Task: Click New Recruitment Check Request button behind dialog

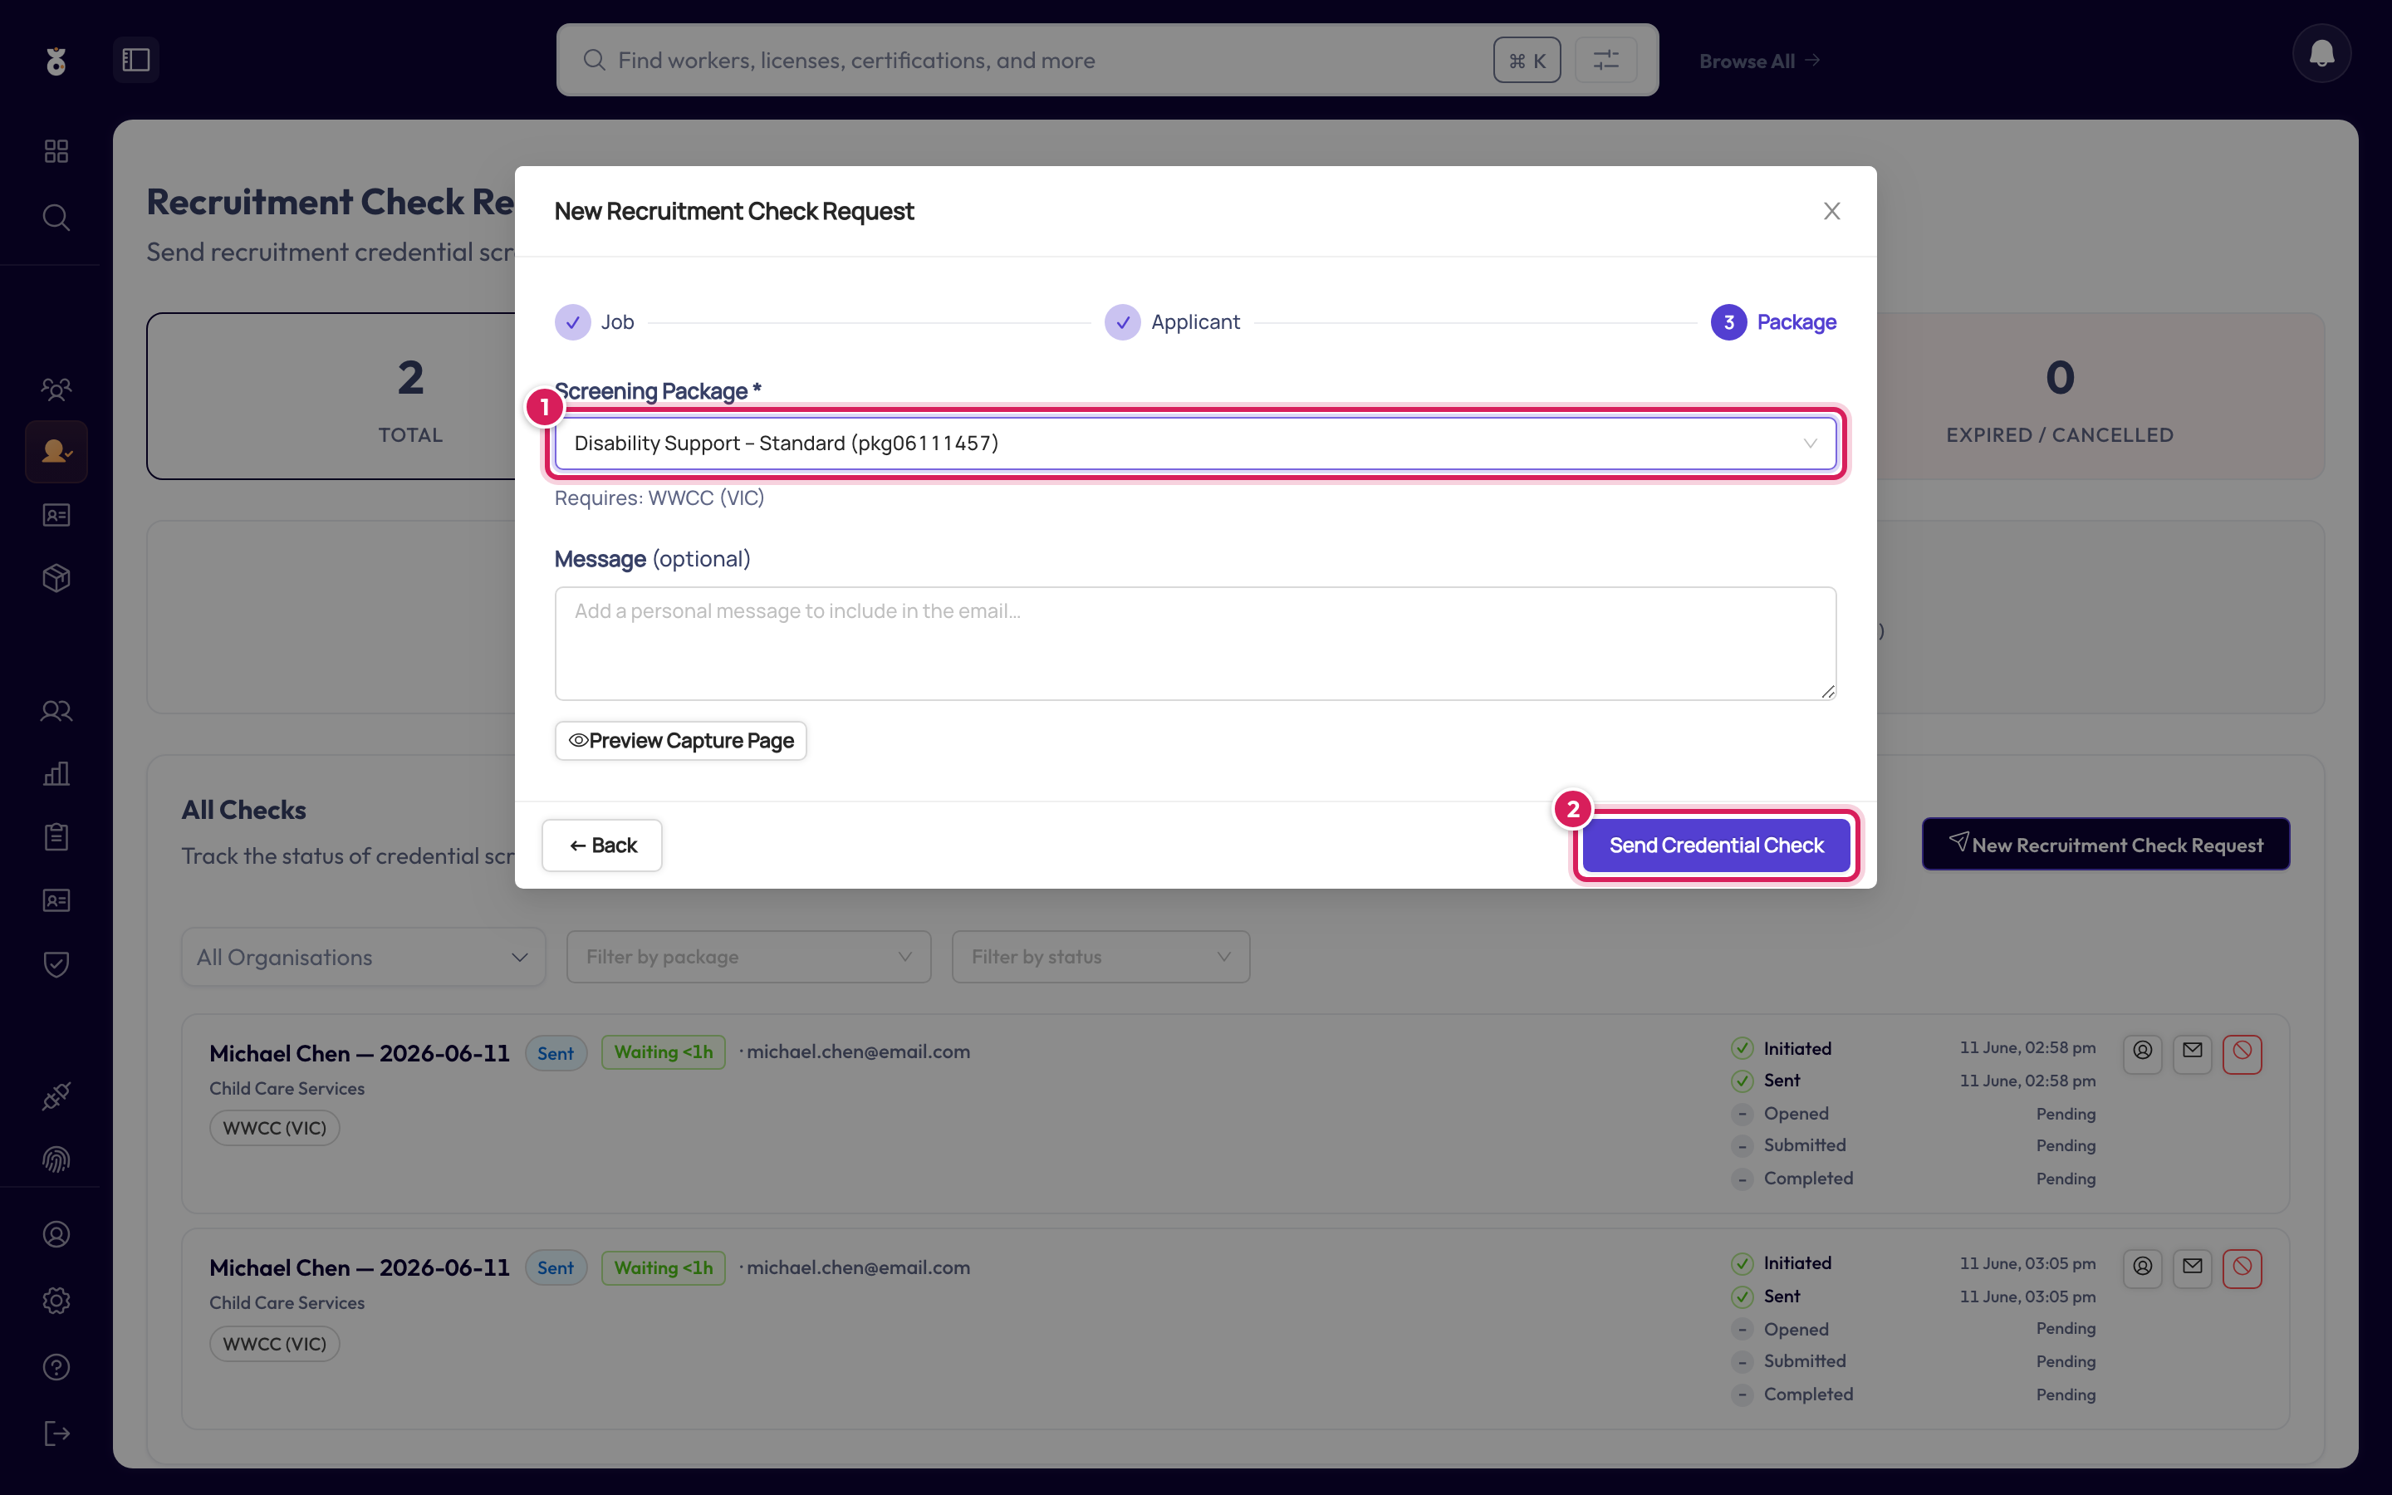Action: pos(2105,845)
